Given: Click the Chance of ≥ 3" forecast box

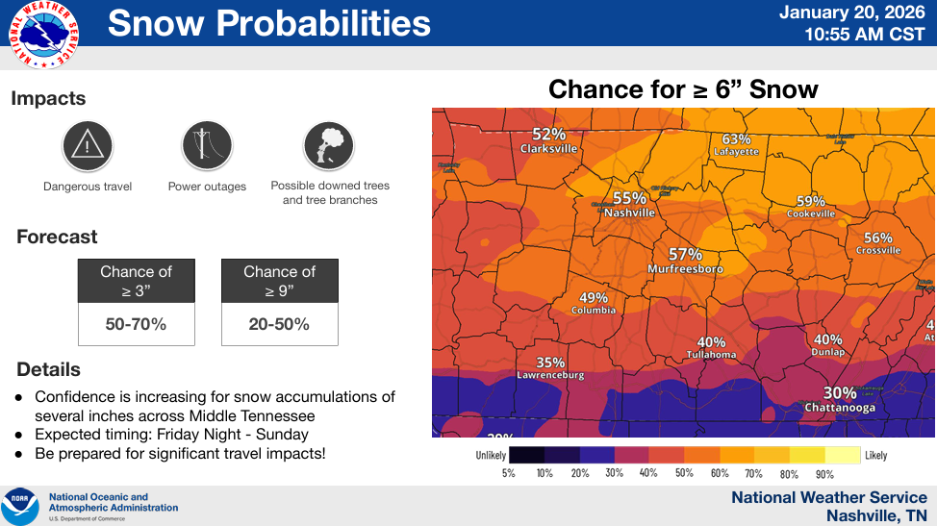Looking at the screenshot, I should pos(136,301).
